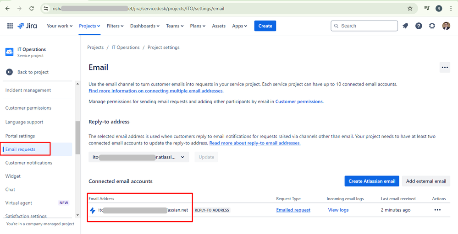Screen dimensions: 458x234
Task: Open site information icon in address bar
Action: [x=46, y=8]
